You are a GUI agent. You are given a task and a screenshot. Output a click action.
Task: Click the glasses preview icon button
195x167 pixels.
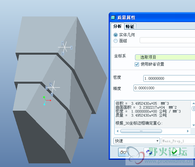click(124, 152)
